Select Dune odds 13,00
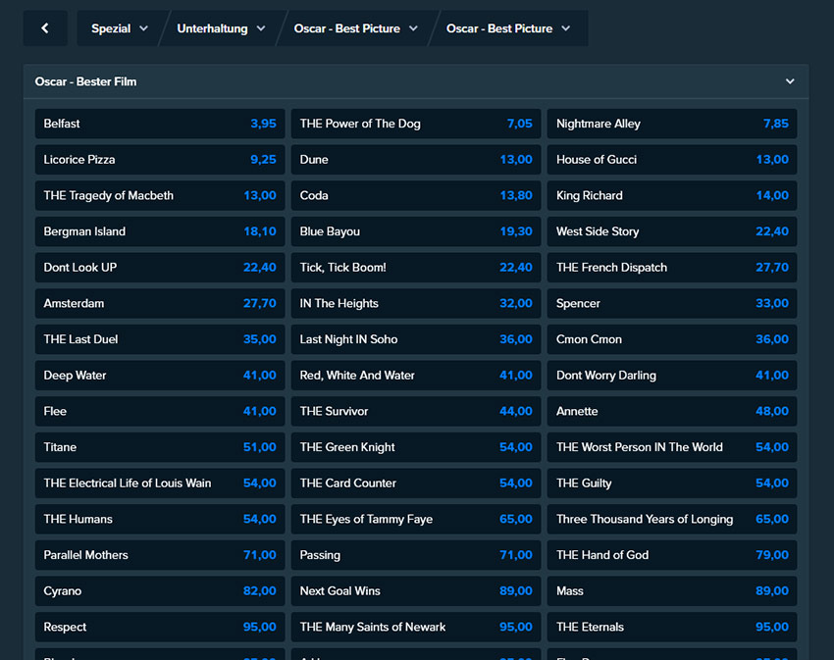Image resolution: width=834 pixels, height=660 pixels. (416, 160)
